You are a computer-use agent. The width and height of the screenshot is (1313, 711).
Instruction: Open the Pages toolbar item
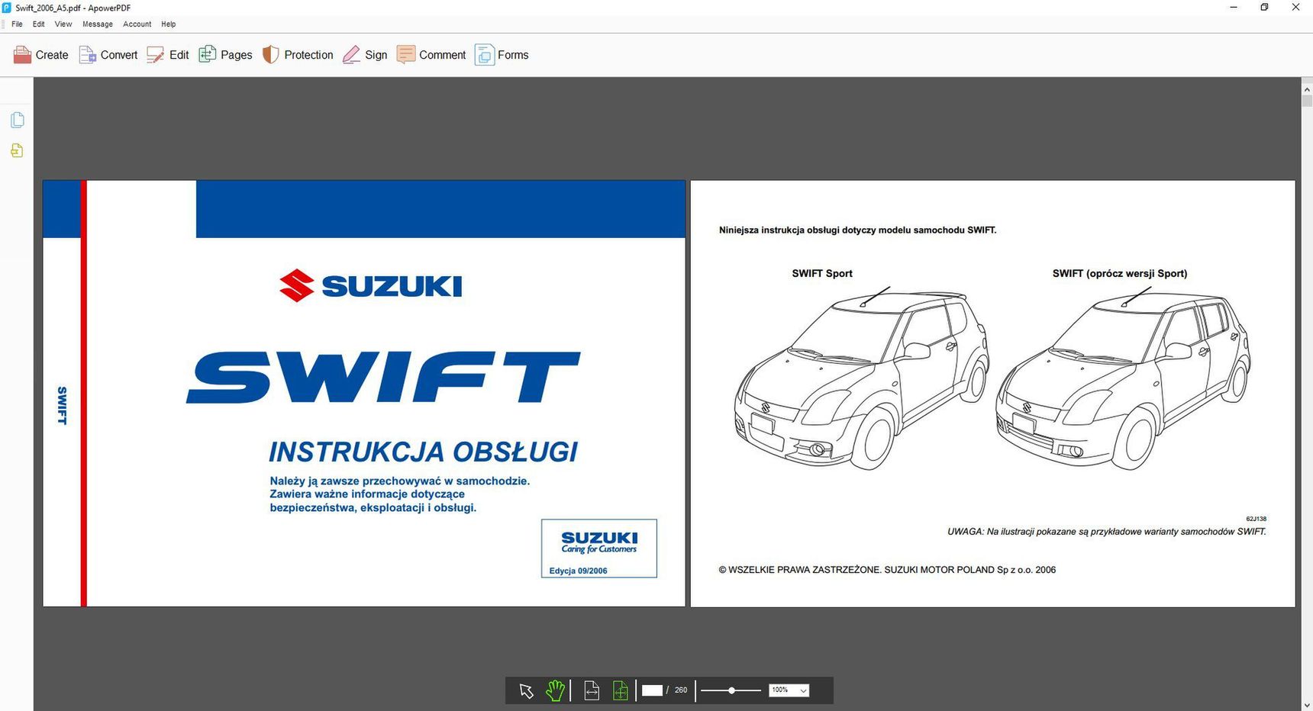coord(225,55)
